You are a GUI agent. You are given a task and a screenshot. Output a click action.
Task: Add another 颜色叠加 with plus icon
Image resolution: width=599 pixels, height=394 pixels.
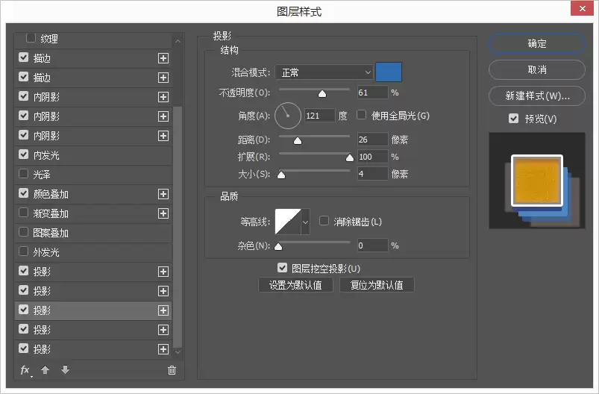163,194
